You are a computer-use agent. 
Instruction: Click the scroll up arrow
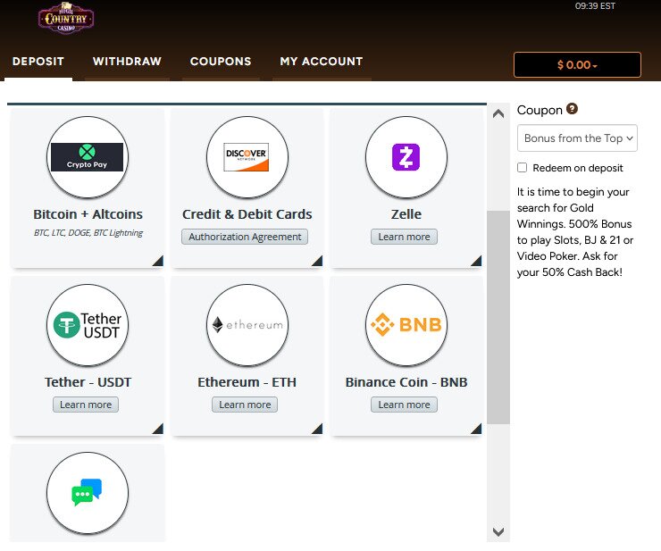(x=498, y=113)
